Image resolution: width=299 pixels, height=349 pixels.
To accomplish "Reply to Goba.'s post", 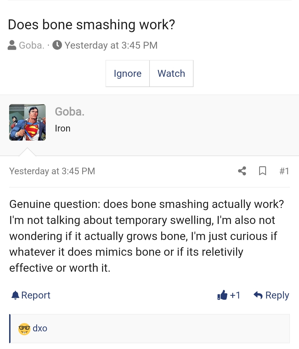I will 277,295.
